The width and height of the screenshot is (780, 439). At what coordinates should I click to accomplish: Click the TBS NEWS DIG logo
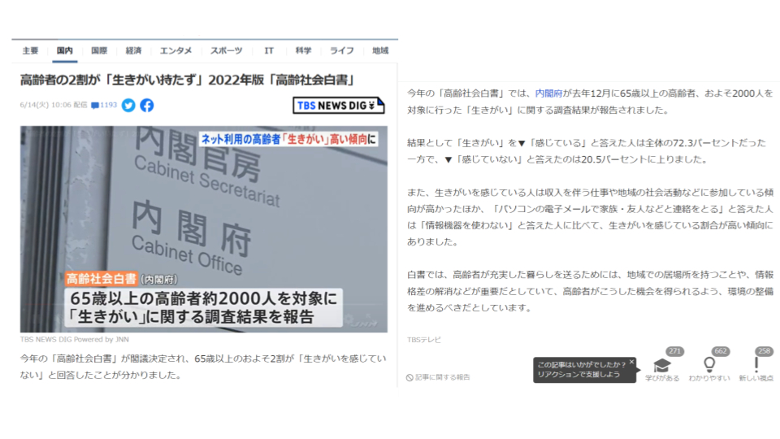click(x=338, y=106)
